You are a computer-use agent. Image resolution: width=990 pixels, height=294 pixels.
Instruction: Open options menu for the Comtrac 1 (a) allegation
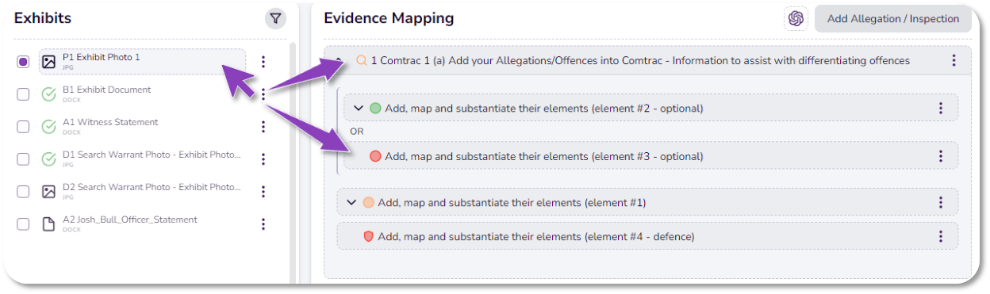[x=954, y=60]
